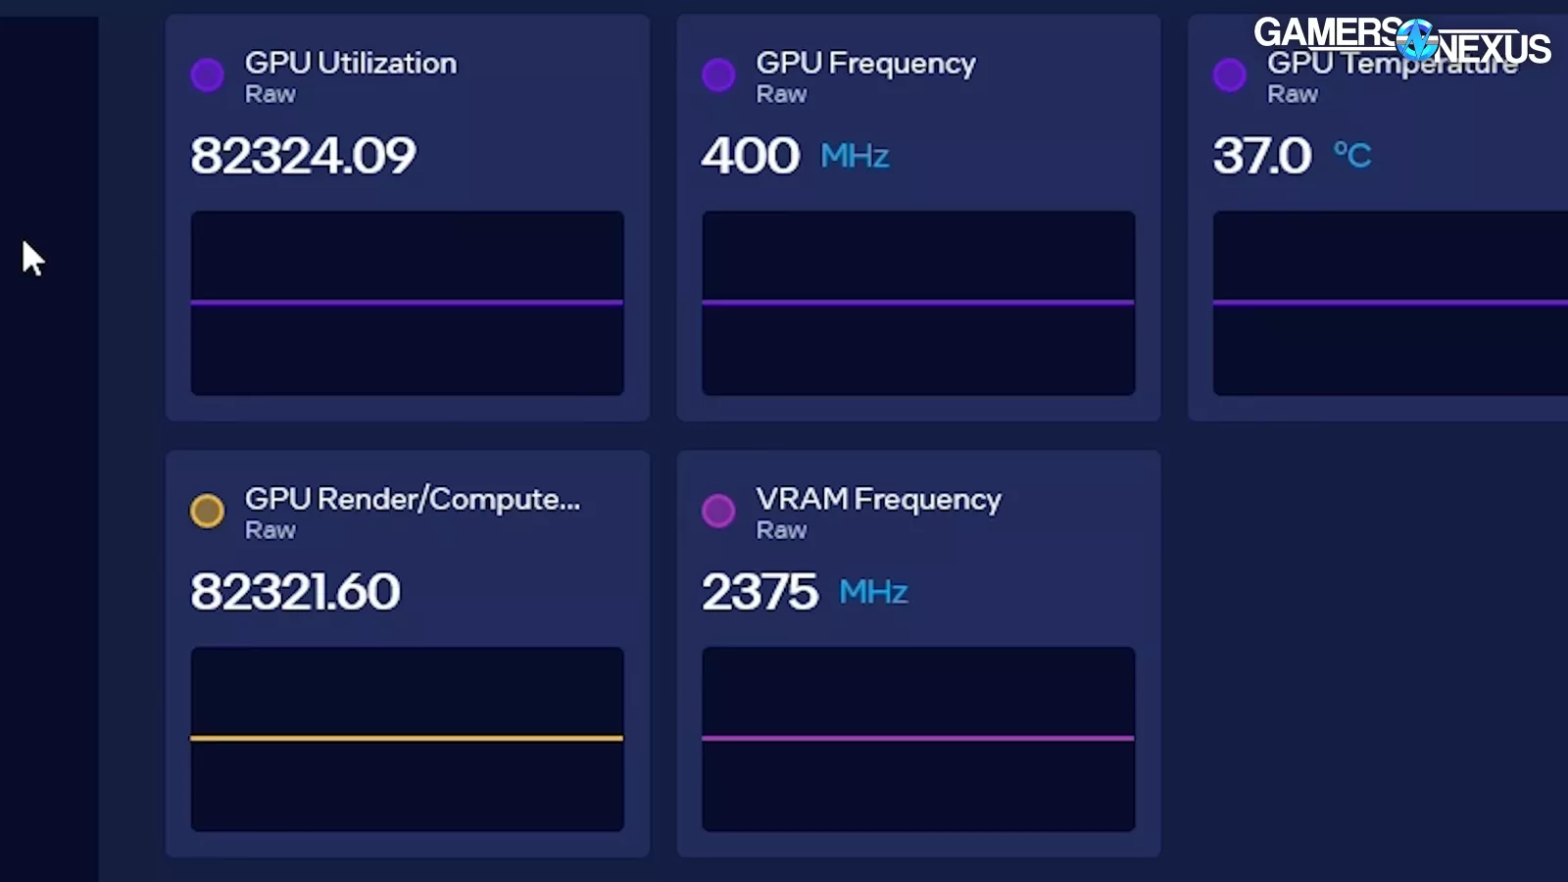
Task: Open the GPU Temperature graph
Action: (x=1390, y=303)
